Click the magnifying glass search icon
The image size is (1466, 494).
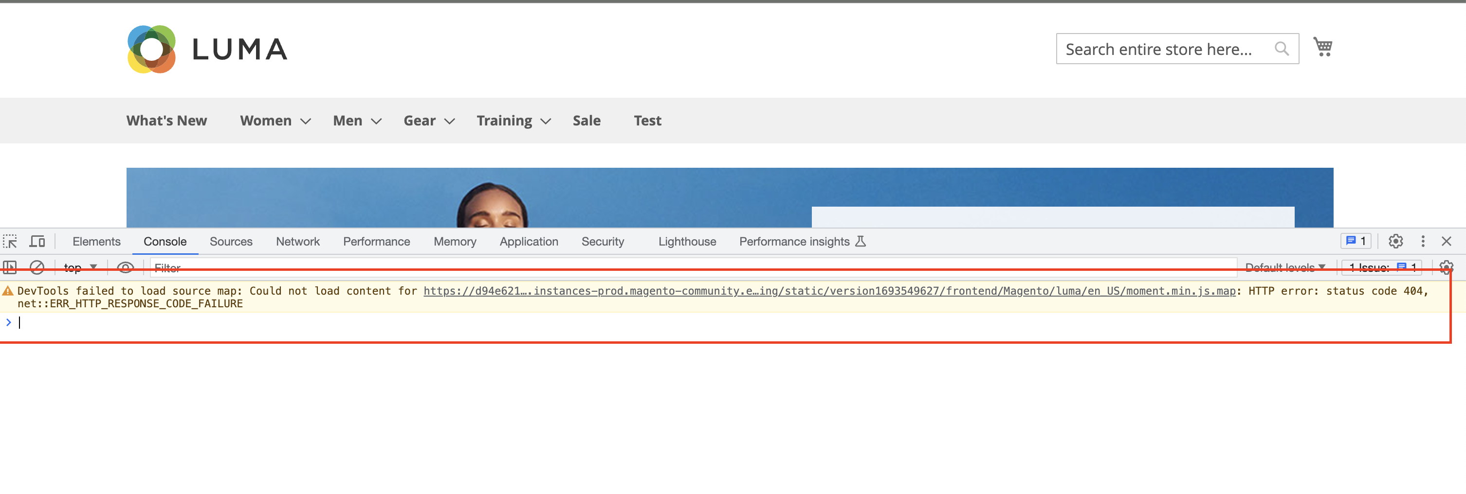[x=1281, y=48]
